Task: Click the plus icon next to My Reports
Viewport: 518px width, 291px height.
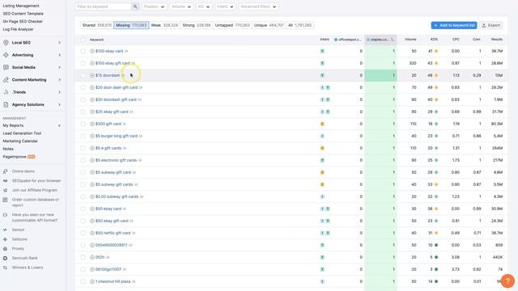Action: point(59,126)
